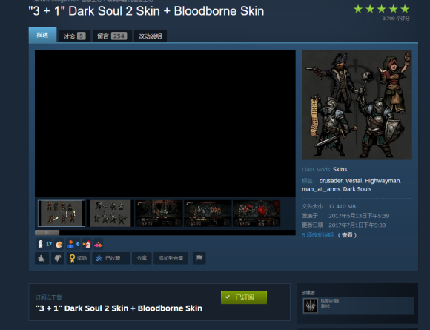Click the add to collection (添加到合集) button
Screen dimensions: 430x330
(171, 258)
